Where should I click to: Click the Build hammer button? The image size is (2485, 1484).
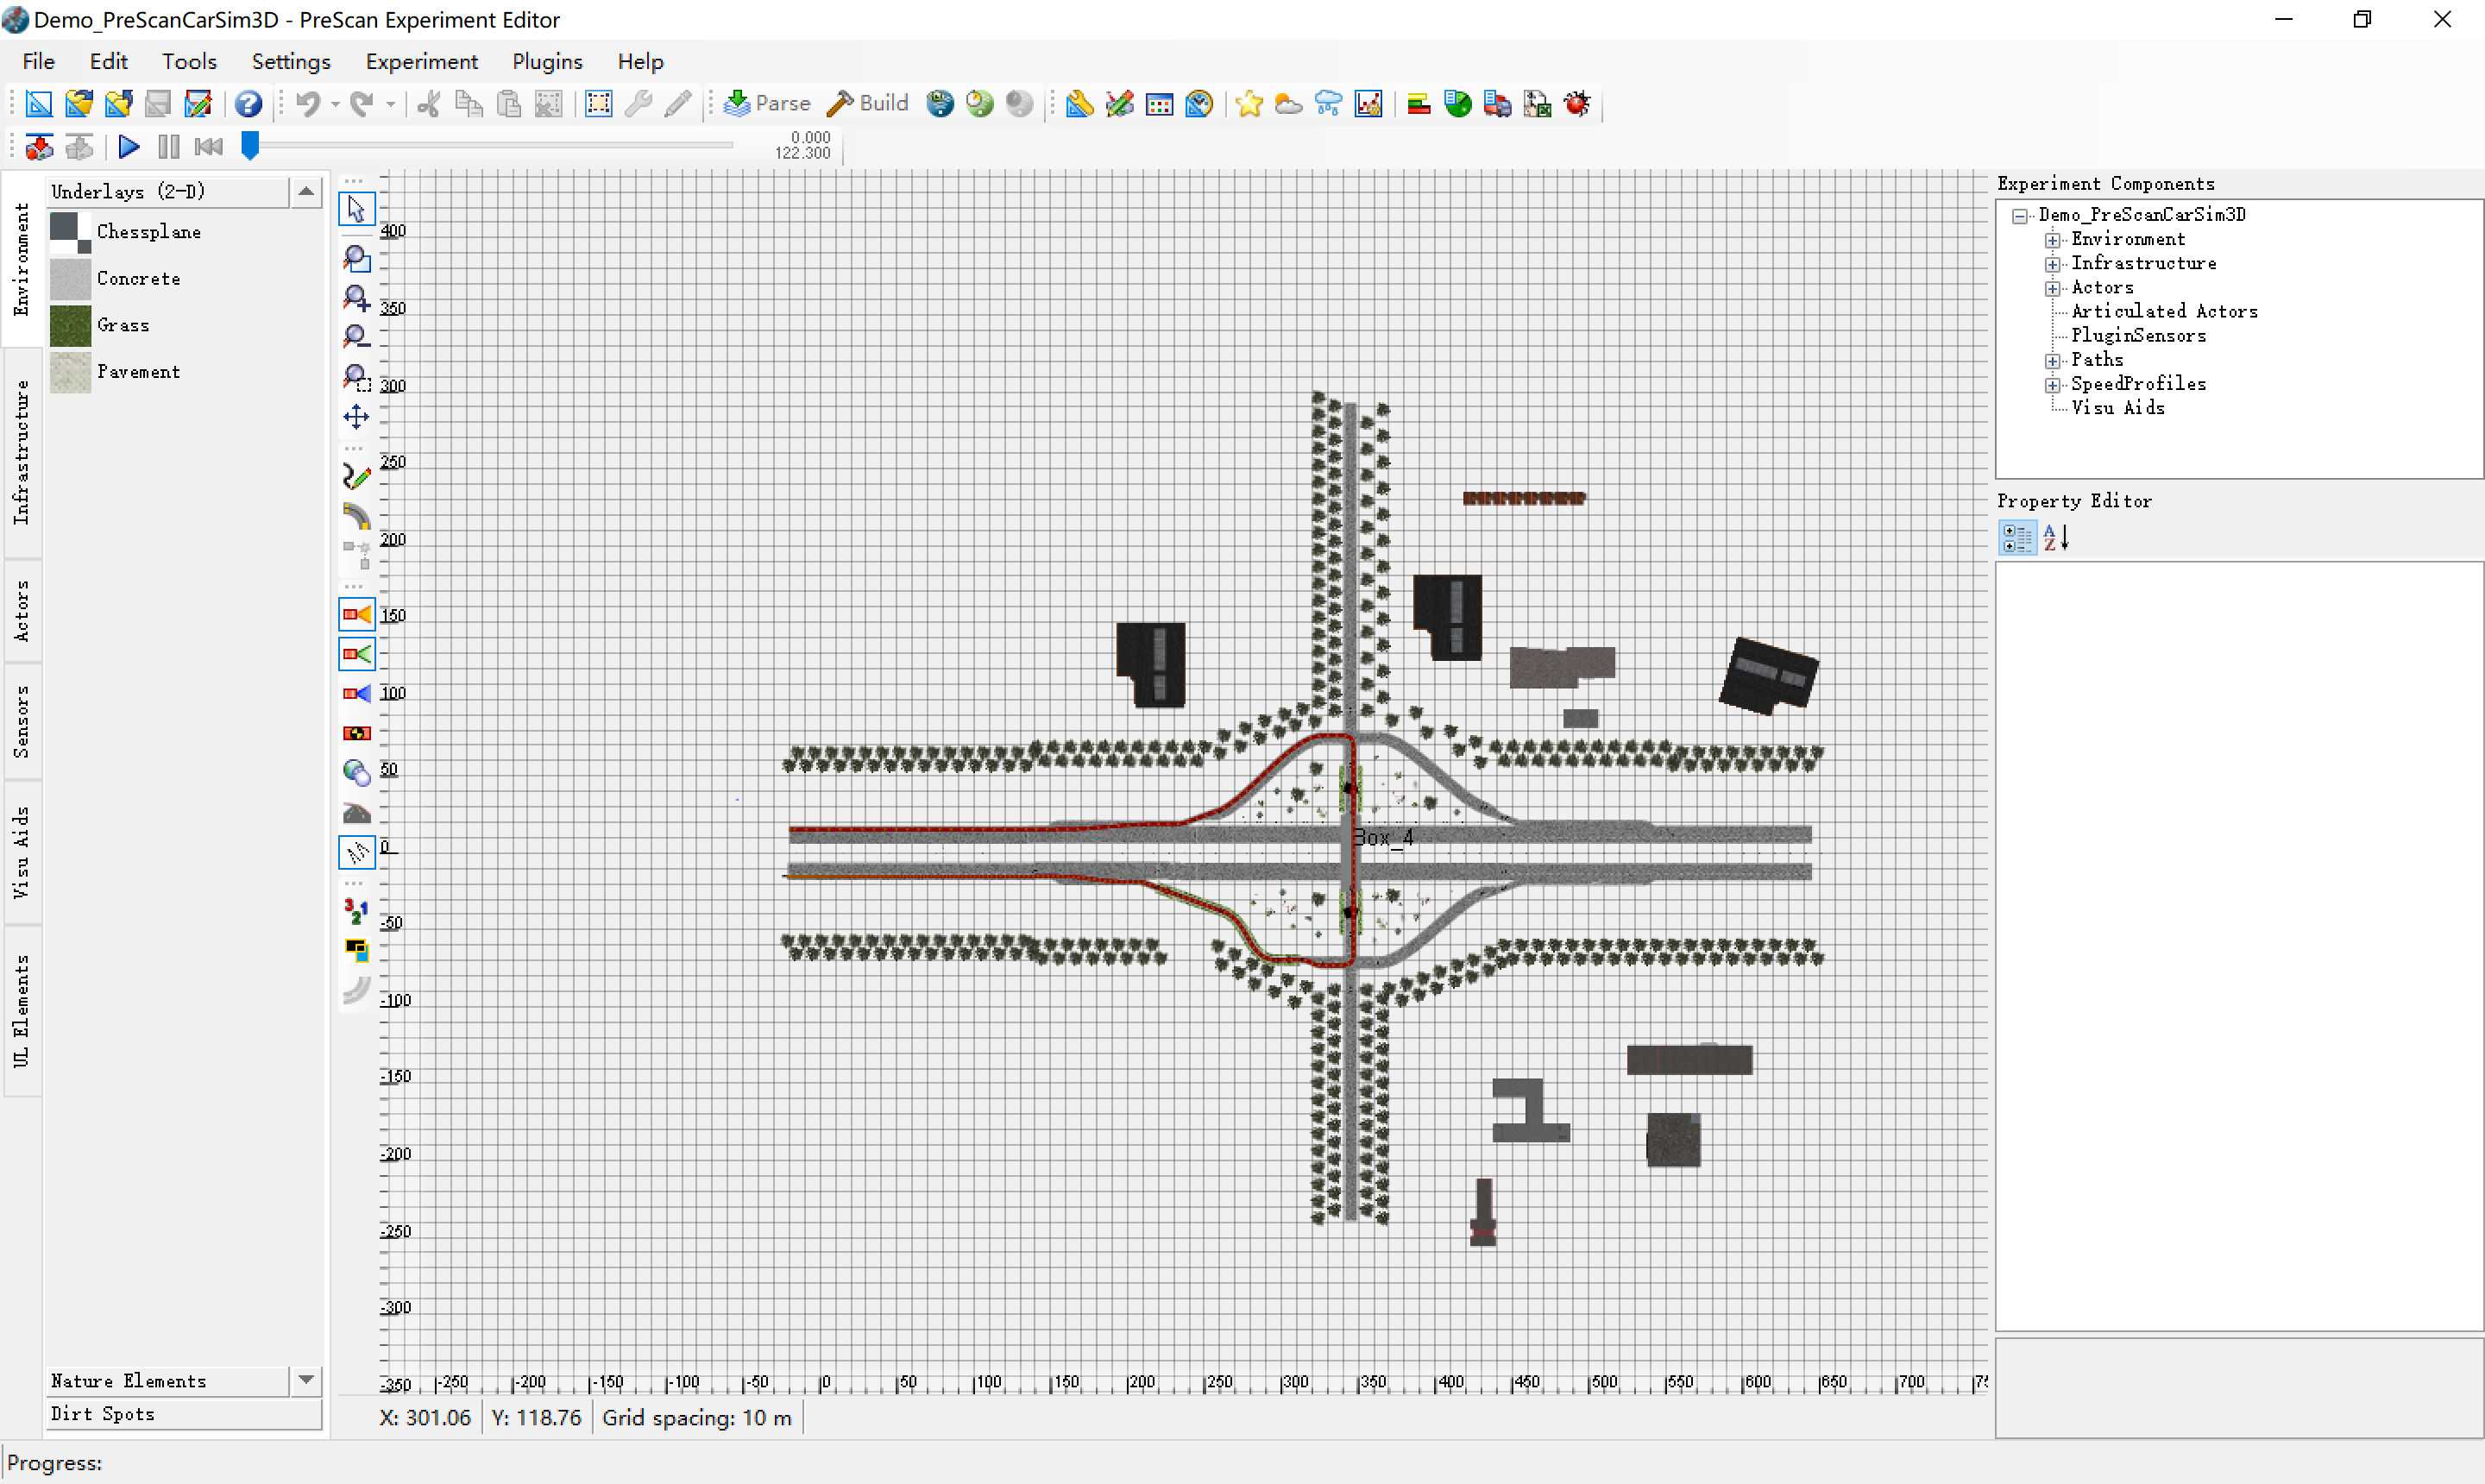click(868, 103)
